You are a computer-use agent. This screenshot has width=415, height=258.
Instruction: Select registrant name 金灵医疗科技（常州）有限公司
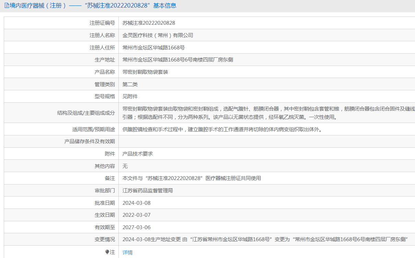tap(158, 35)
